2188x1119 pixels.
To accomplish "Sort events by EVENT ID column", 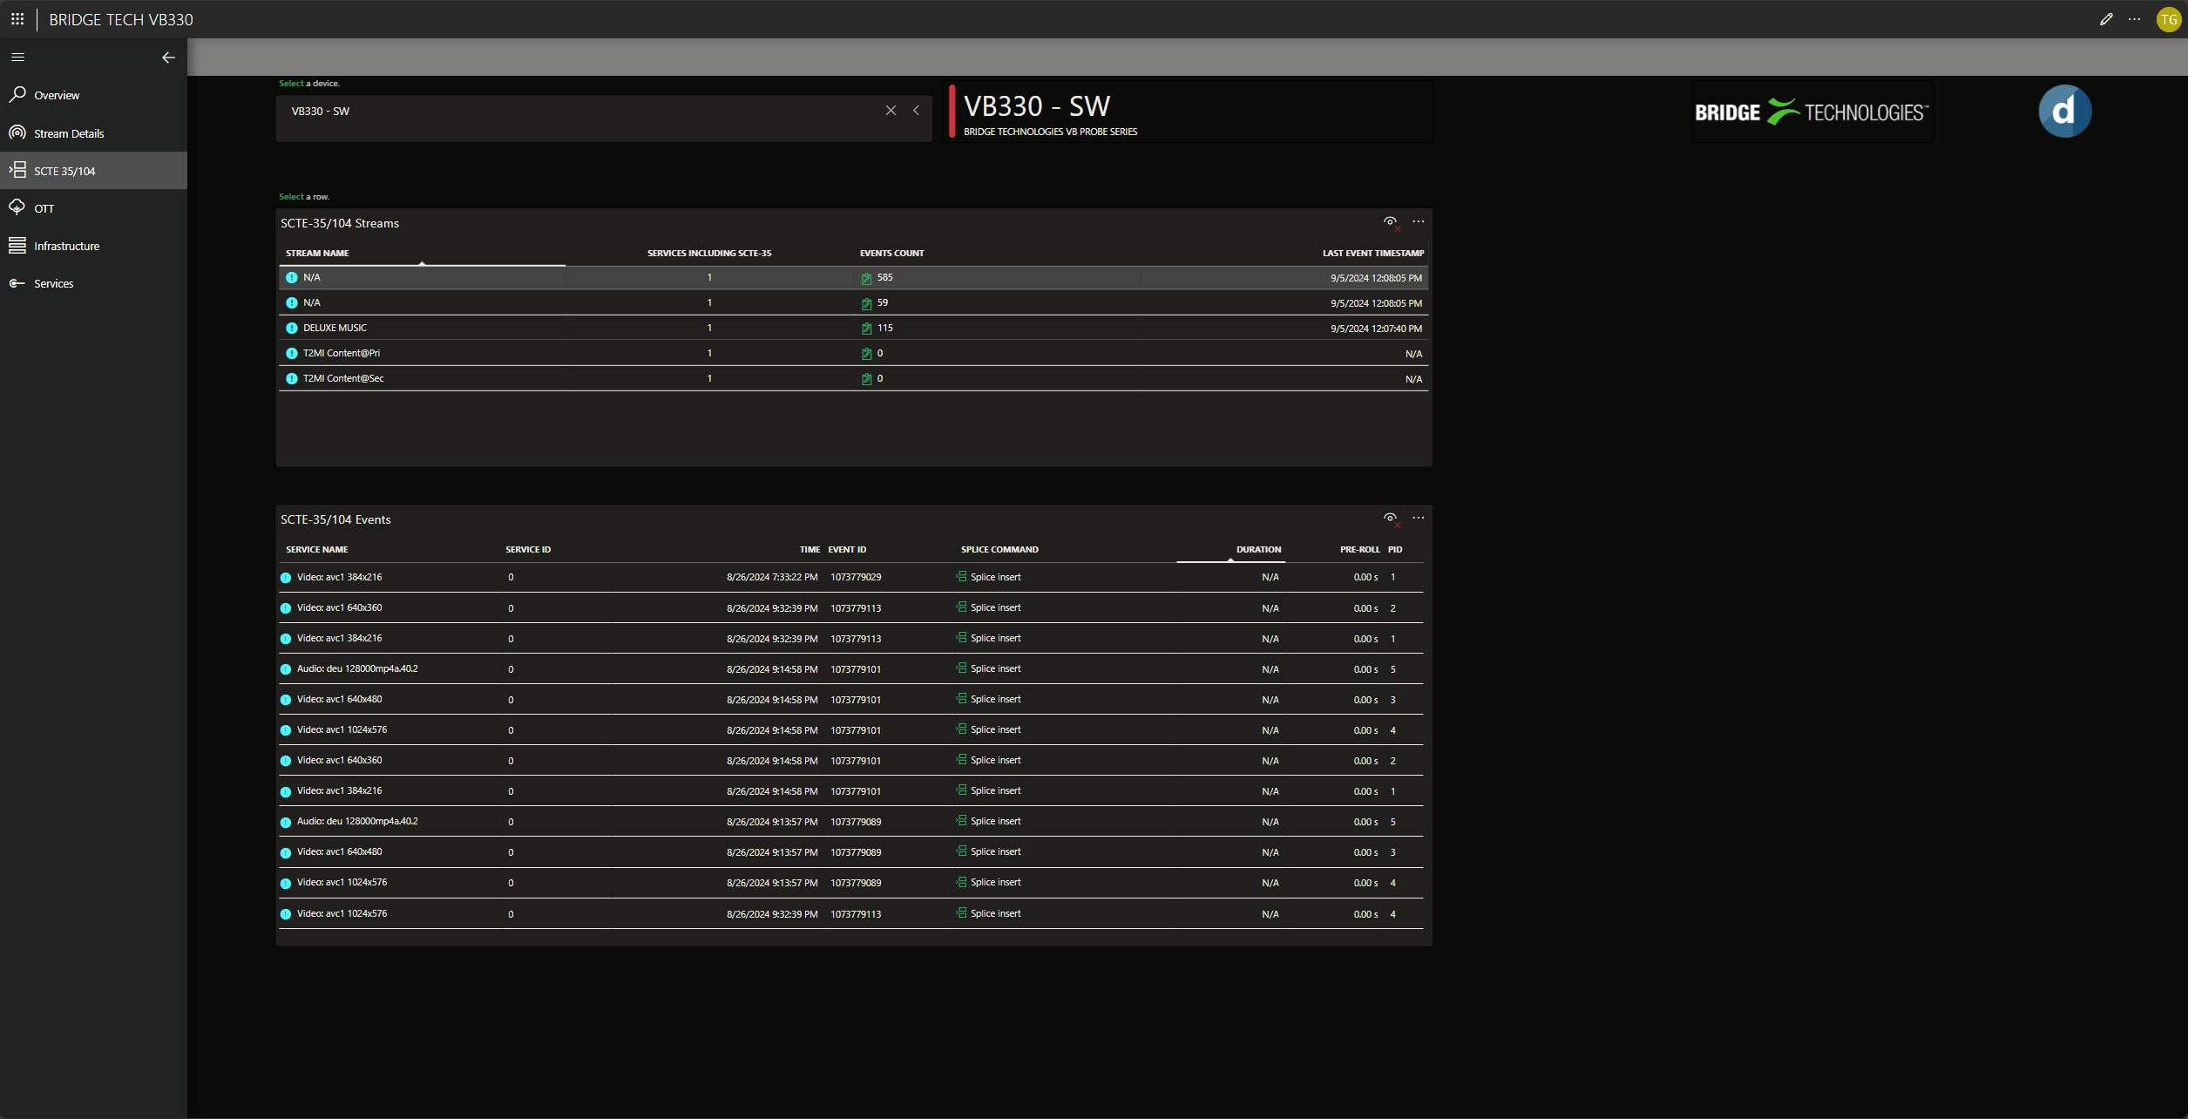I will coord(847,549).
